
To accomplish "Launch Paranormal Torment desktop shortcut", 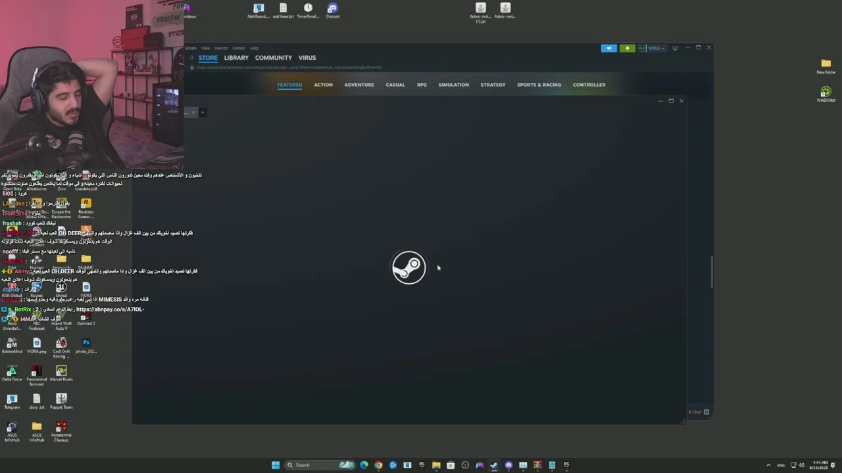I will coord(37,376).
